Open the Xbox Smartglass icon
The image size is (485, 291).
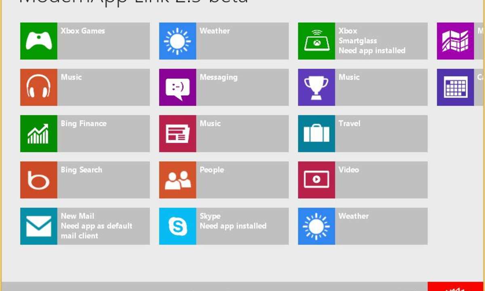pos(316,41)
